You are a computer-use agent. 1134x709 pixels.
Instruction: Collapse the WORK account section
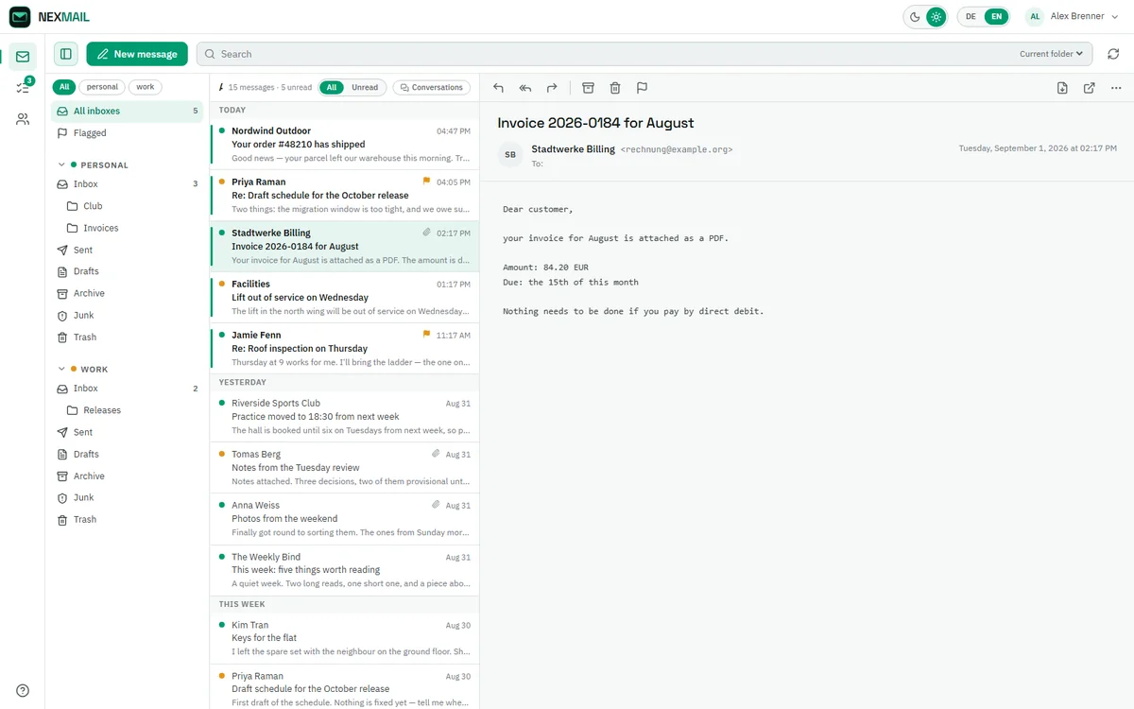coord(61,369)
